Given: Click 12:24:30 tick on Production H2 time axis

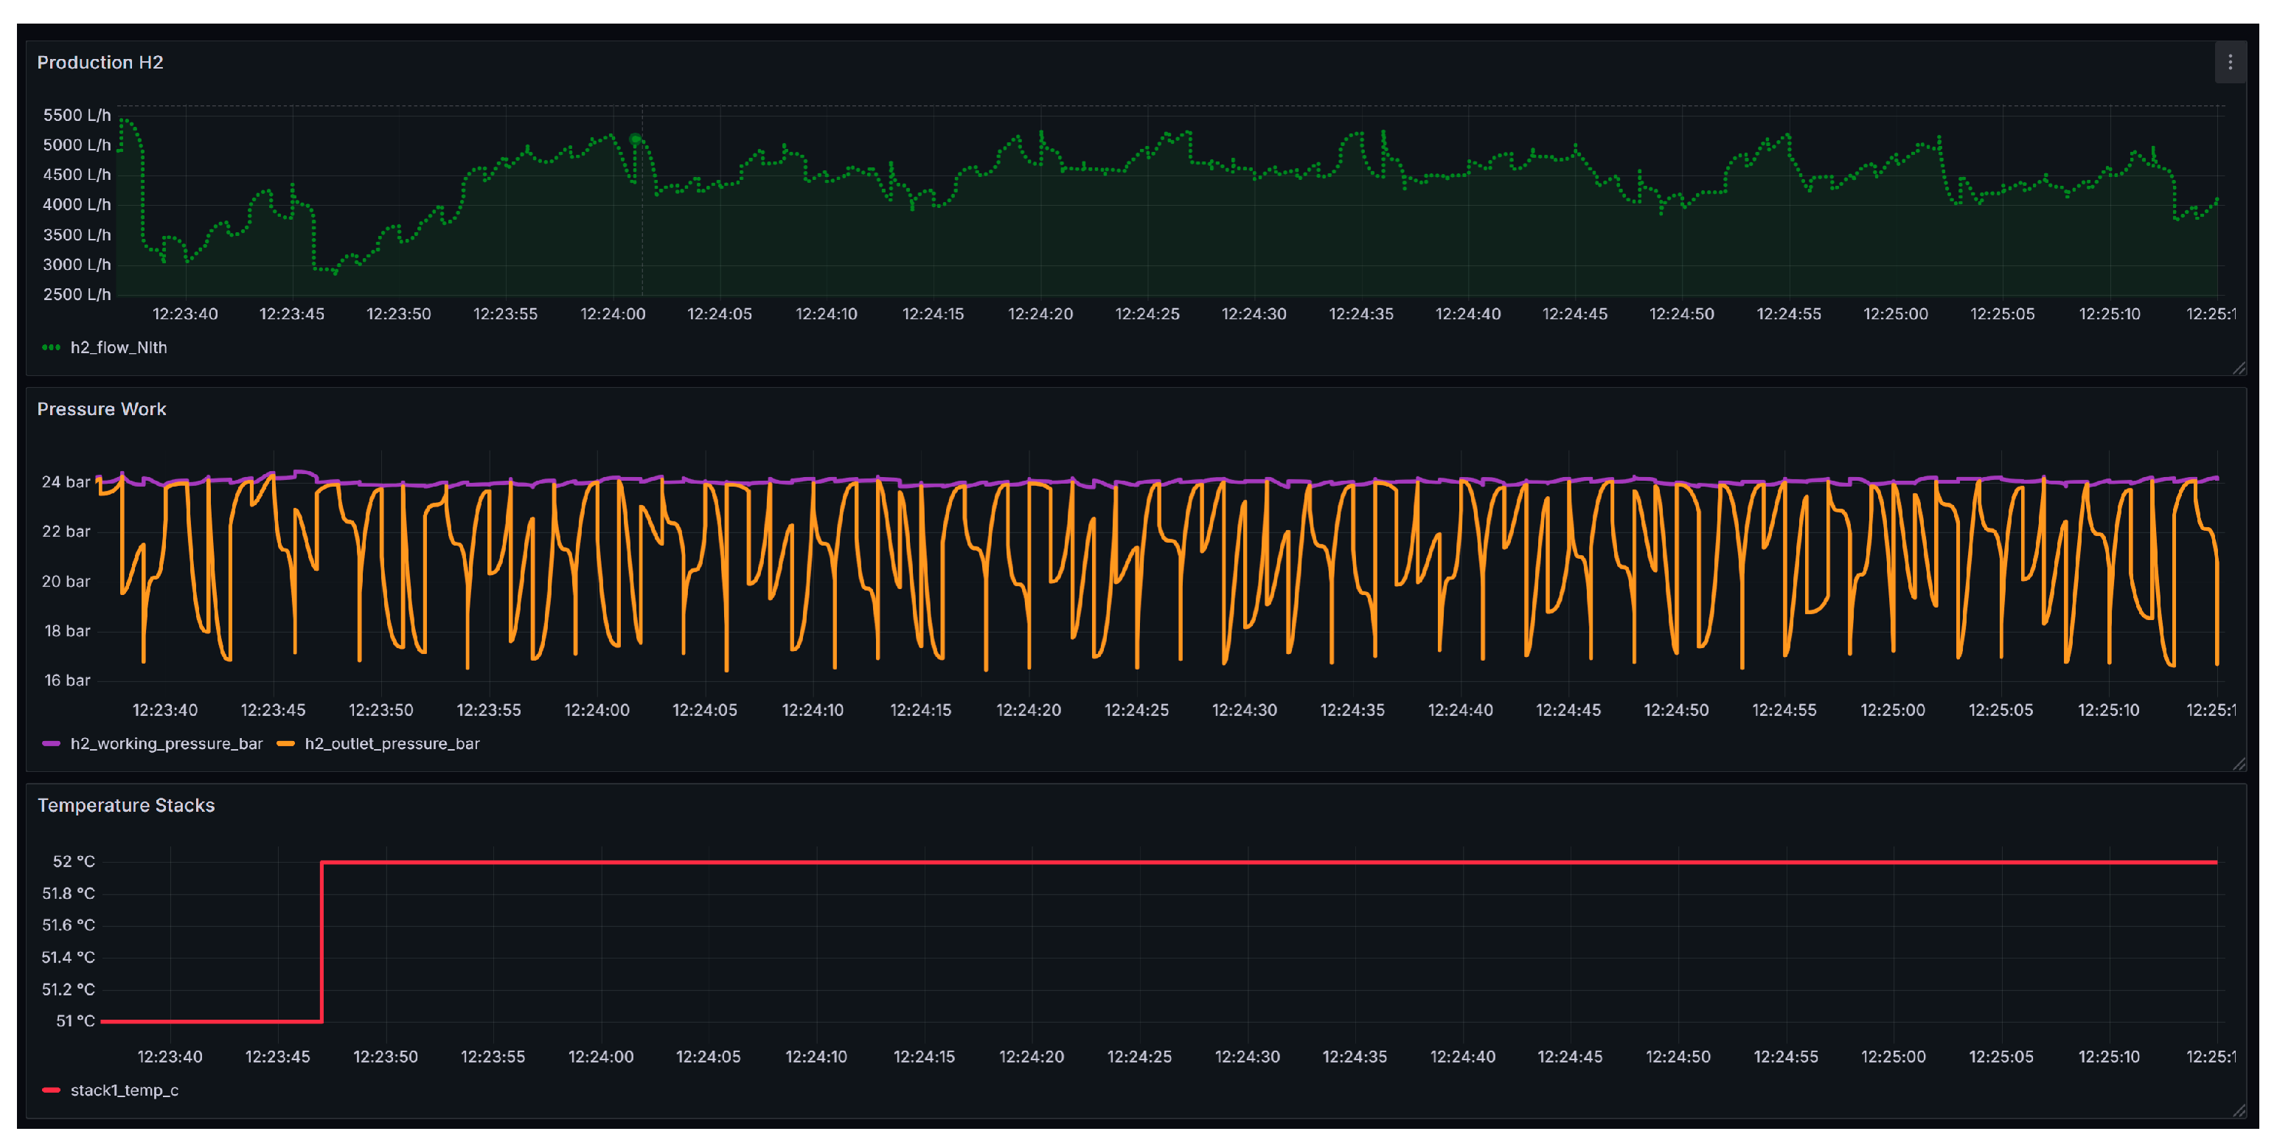Looking at the screenshot, I should point(1254,314).
